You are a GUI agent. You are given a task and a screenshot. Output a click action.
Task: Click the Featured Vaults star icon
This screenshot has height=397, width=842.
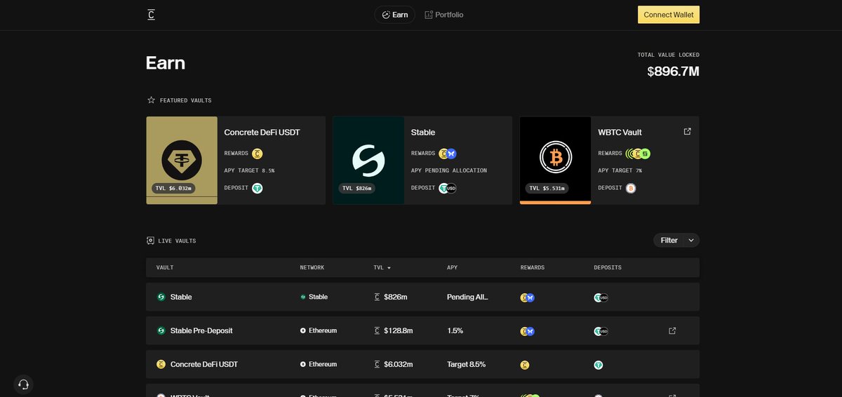(151, 100)
